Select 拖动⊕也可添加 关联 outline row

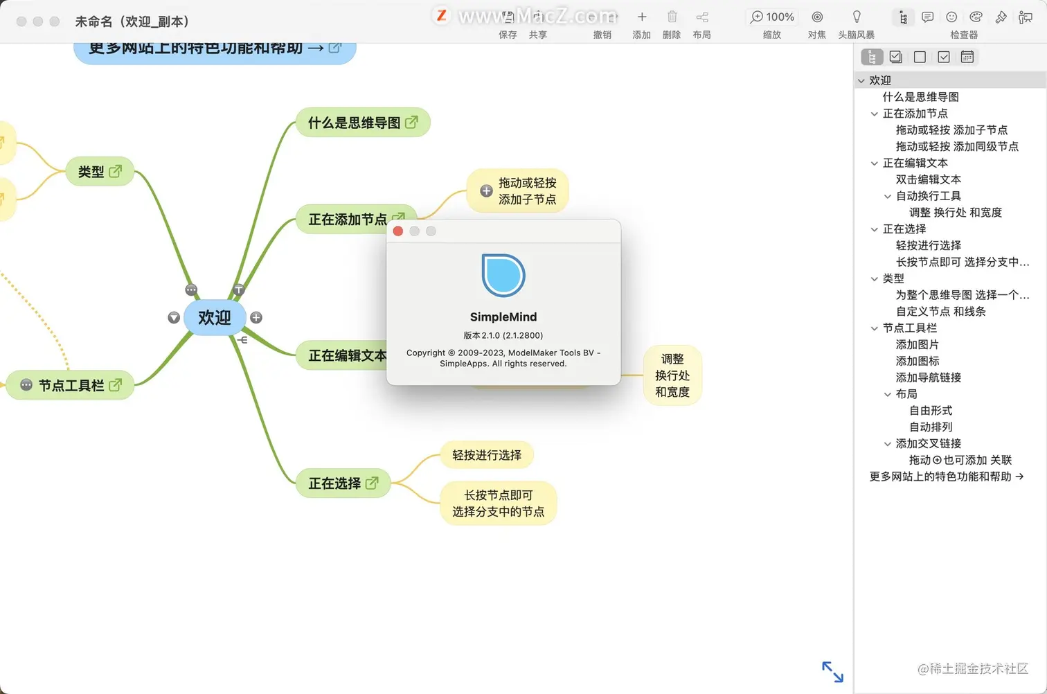click(x=950, y=461)
